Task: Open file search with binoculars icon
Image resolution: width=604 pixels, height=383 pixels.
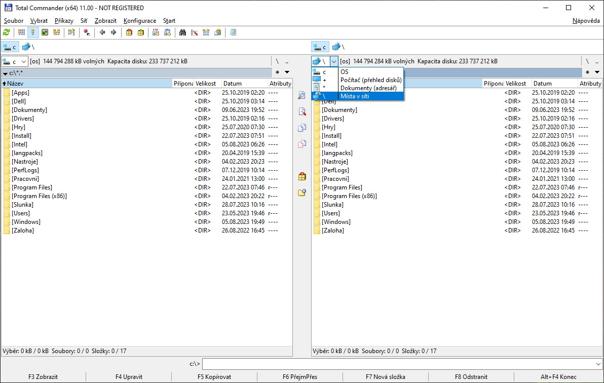Action: pos(182,32)
